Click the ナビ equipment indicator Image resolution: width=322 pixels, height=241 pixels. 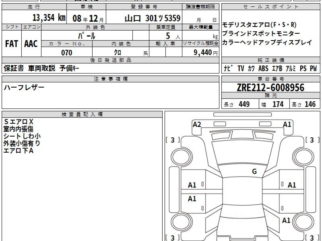tap(228, 69)
